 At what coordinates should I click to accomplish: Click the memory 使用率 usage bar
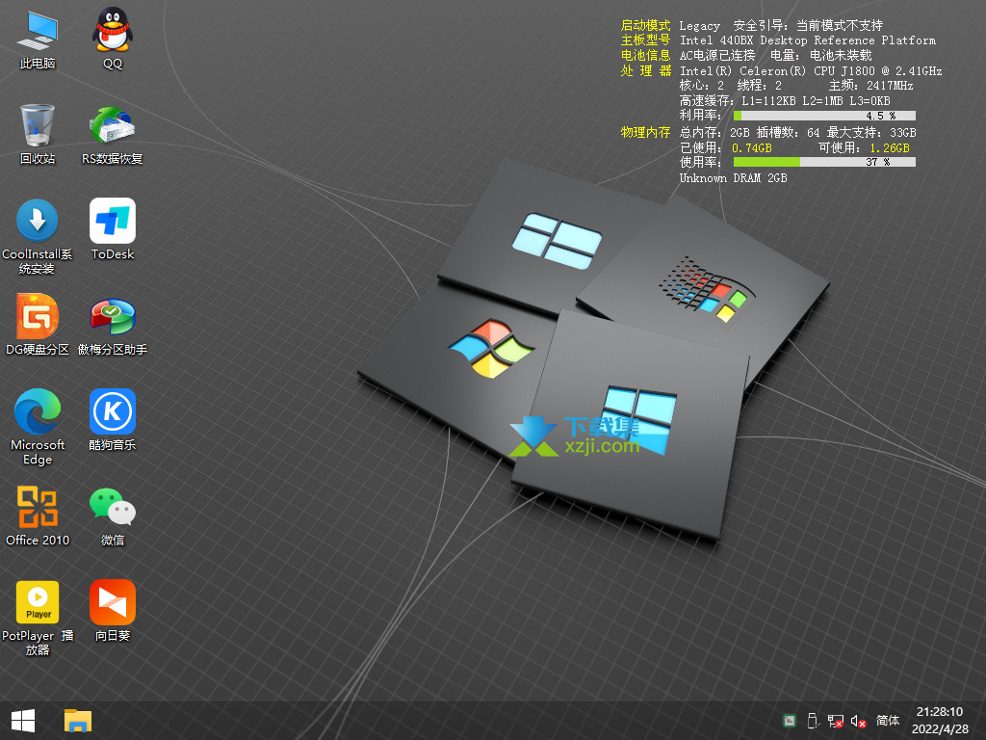point(824,162)
